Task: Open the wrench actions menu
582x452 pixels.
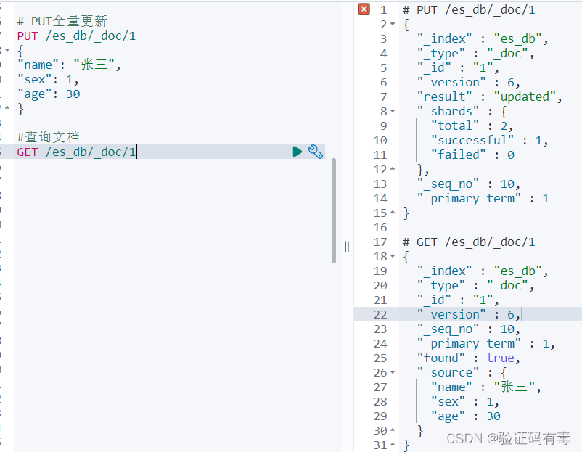Action: 316,152
